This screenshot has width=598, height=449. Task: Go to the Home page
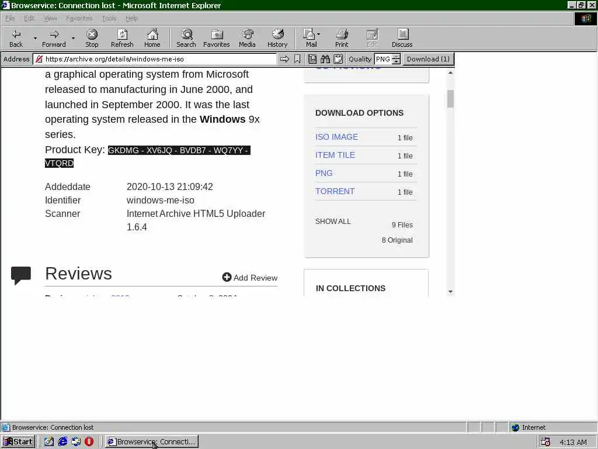click(152, 38)
